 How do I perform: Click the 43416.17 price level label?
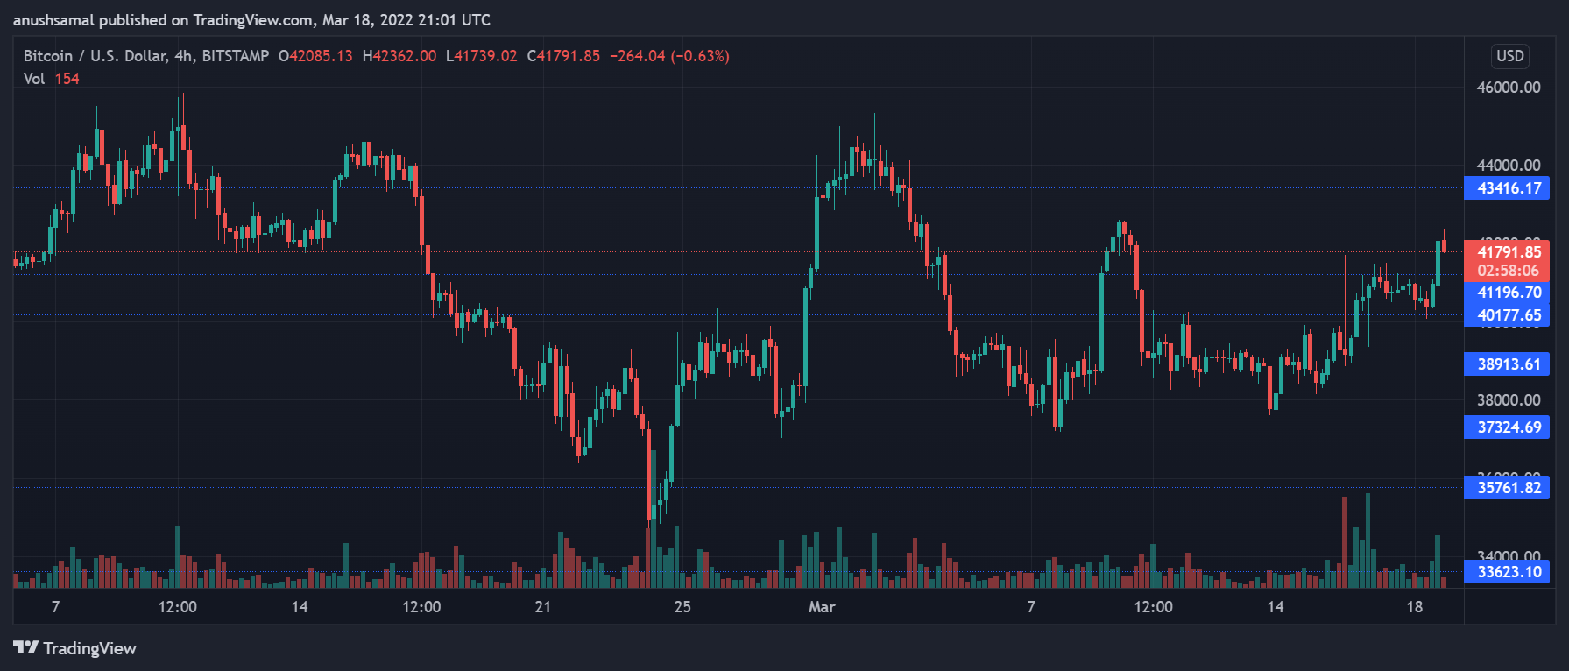(1508, 188)
